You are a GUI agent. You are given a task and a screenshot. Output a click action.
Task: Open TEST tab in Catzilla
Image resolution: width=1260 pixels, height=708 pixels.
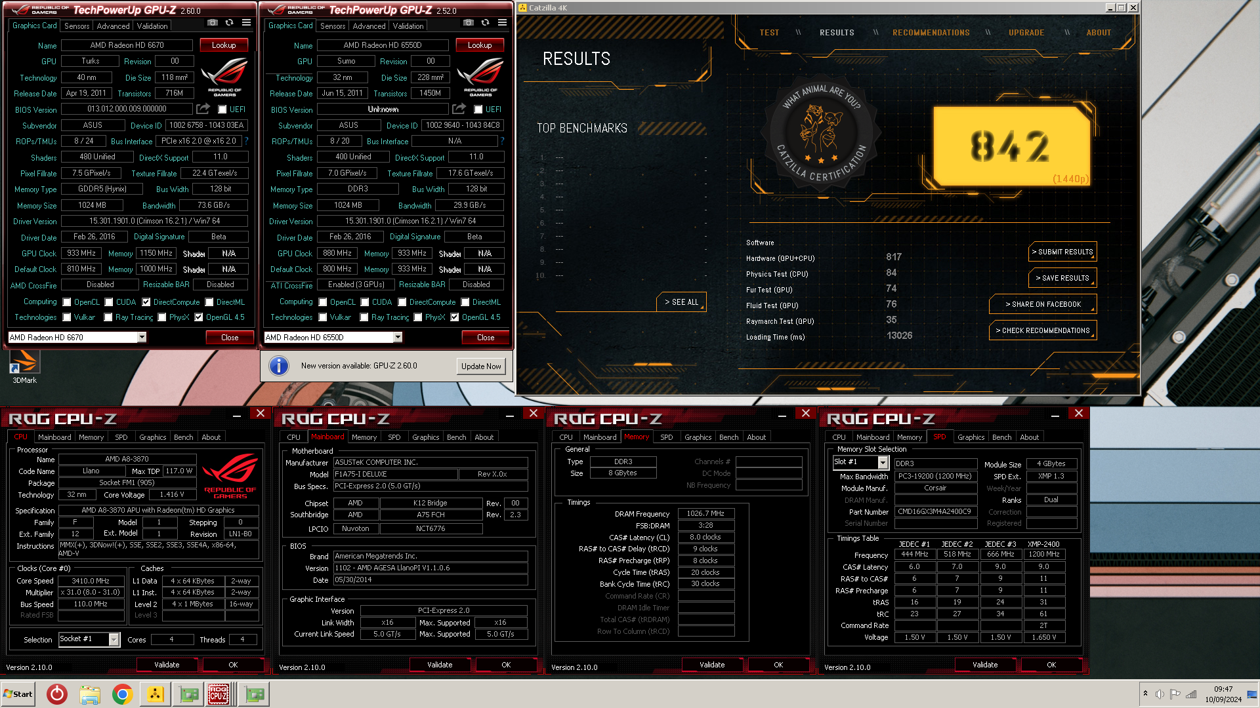pos(769,32)
